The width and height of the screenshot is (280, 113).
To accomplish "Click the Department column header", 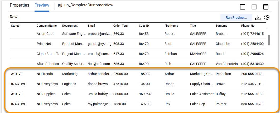I will [70, 26].
